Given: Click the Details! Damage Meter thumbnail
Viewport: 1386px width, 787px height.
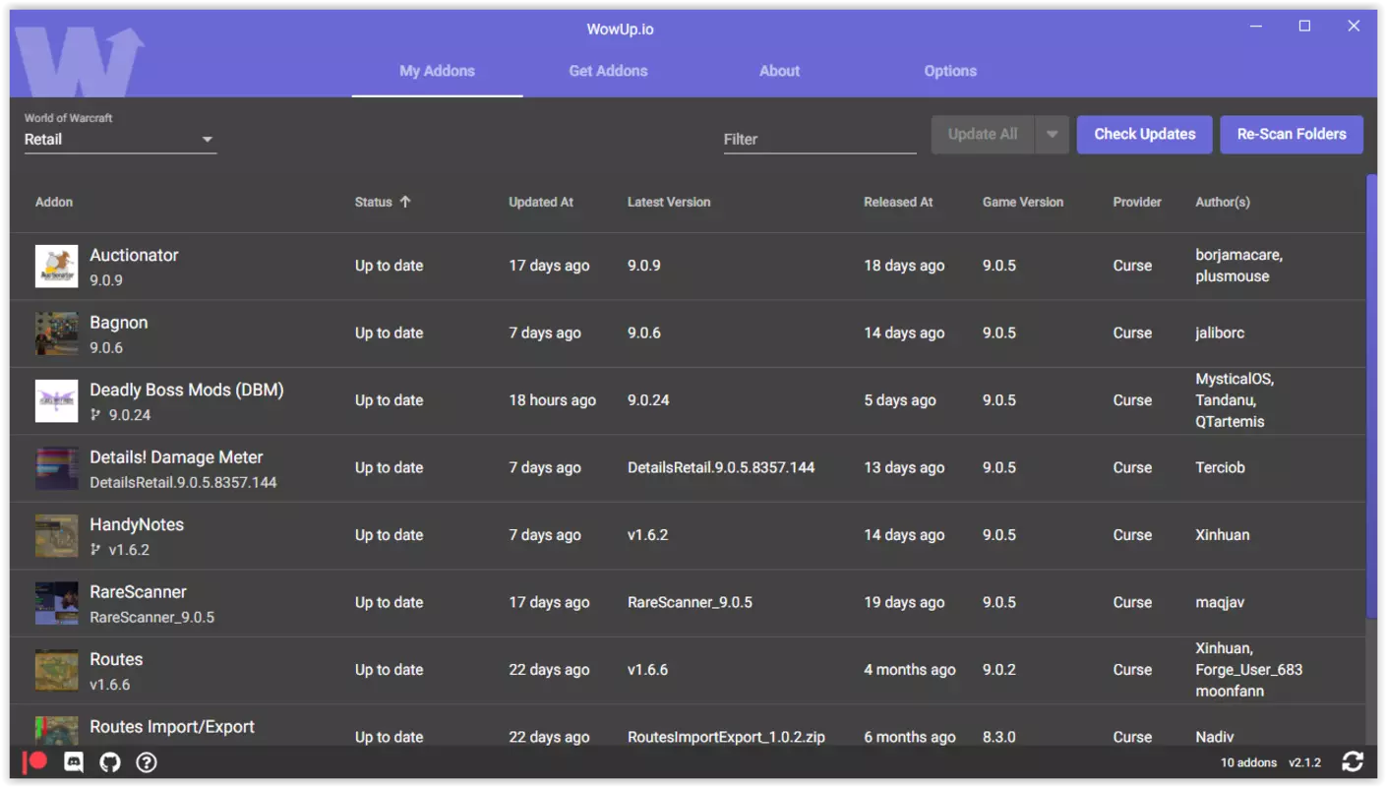Looking at the screenshot, I should 56,468.
